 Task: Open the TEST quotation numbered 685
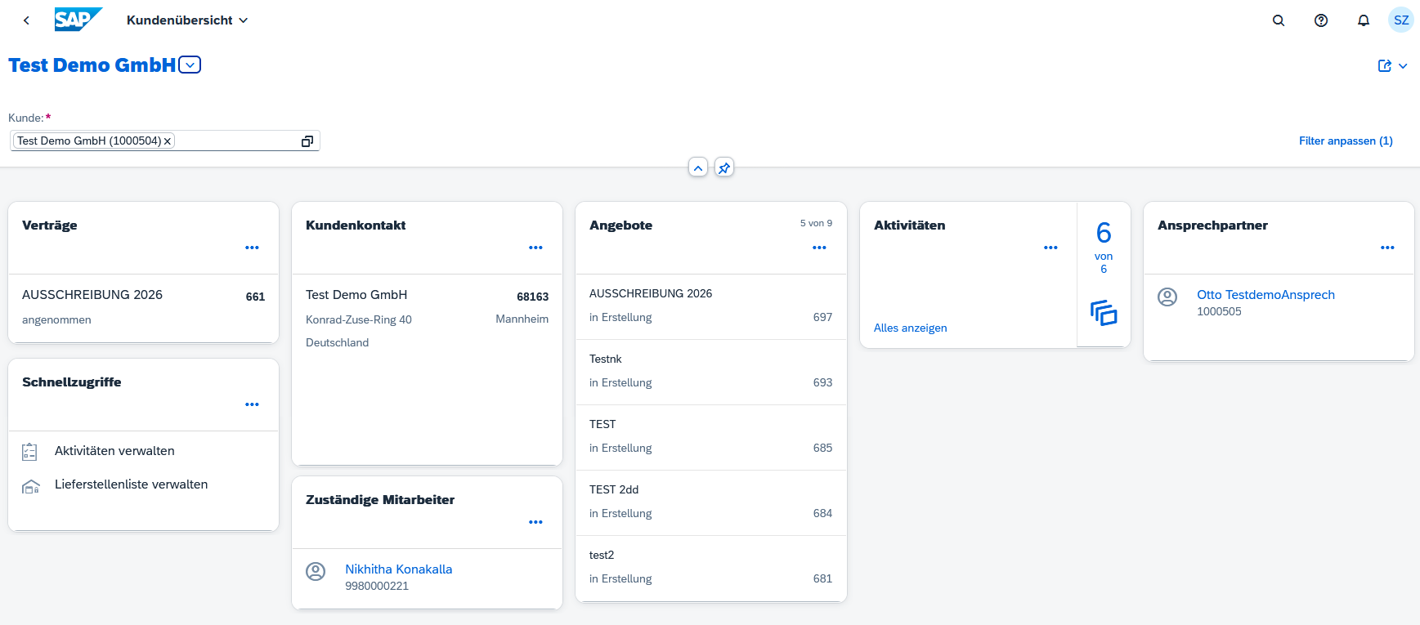pyautogui.click(x=710, y=437)
